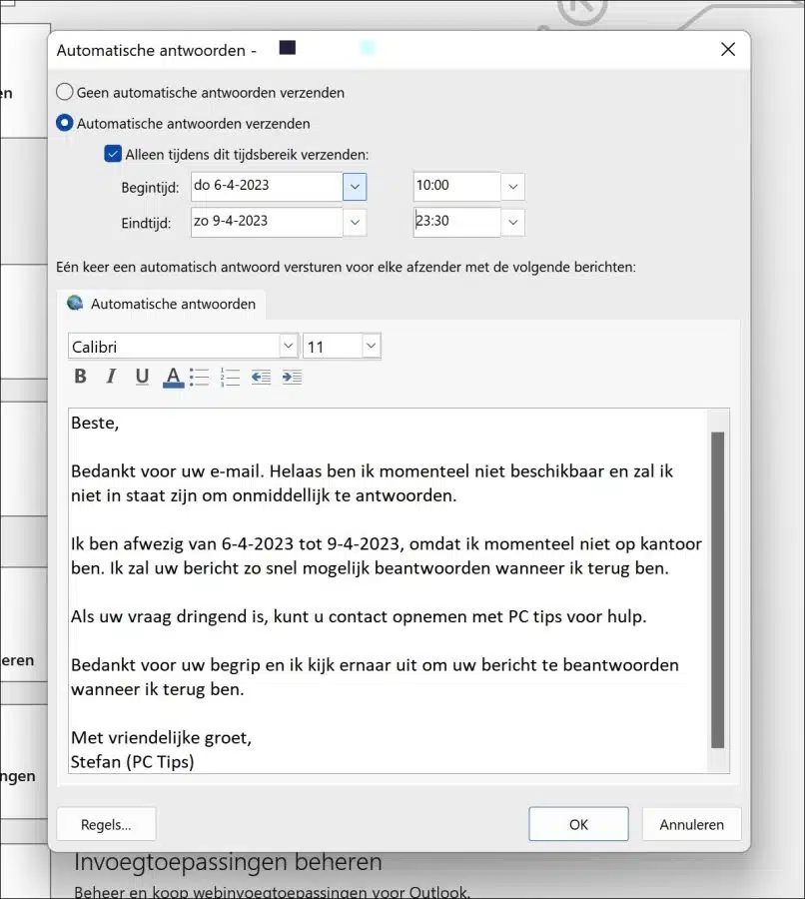The width and height of the screenshot is (805, 899).
Task: Apply bold formatting with the B icon
Action: (x=80, y=377)
